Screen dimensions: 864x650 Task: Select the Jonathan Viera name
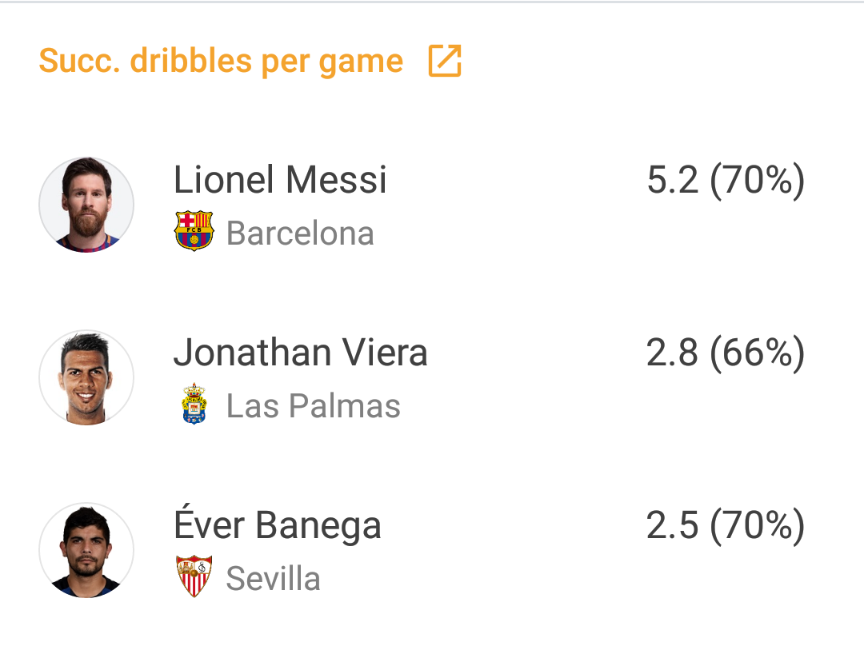301,353
